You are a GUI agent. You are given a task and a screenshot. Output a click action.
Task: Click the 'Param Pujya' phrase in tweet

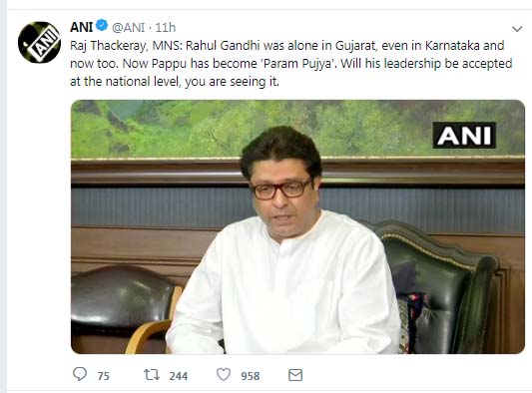pos(298,64)
